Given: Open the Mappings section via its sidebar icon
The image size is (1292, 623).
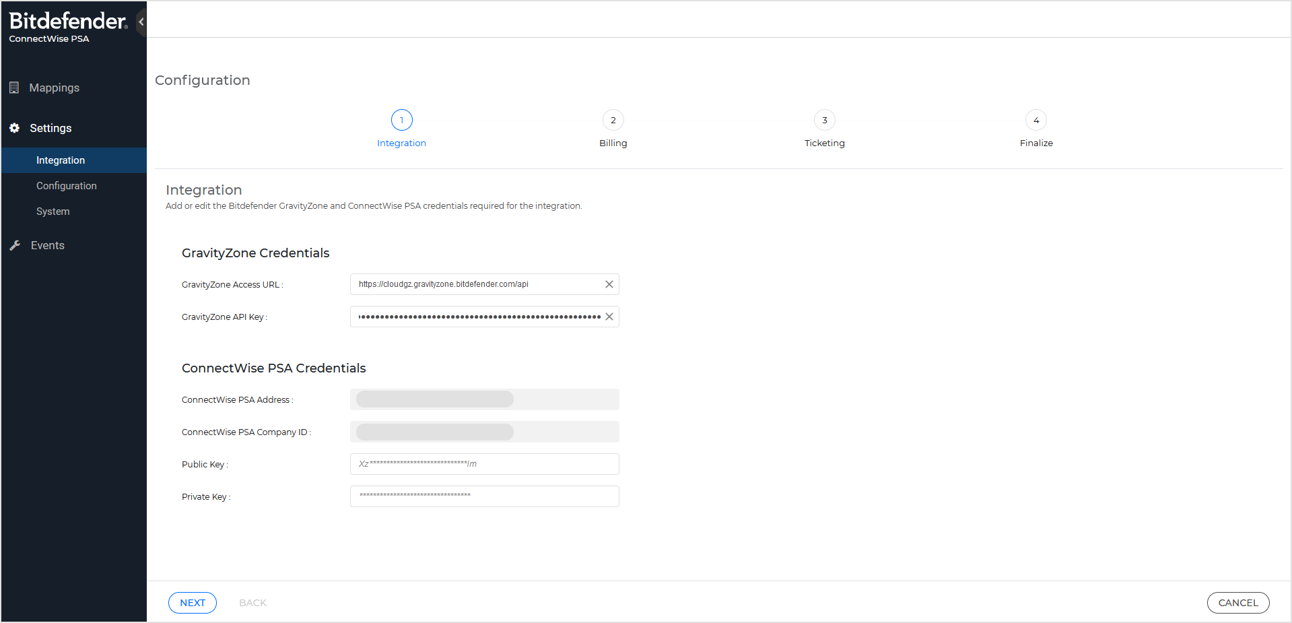Looking at the screenshot, I should click(14, 88).
